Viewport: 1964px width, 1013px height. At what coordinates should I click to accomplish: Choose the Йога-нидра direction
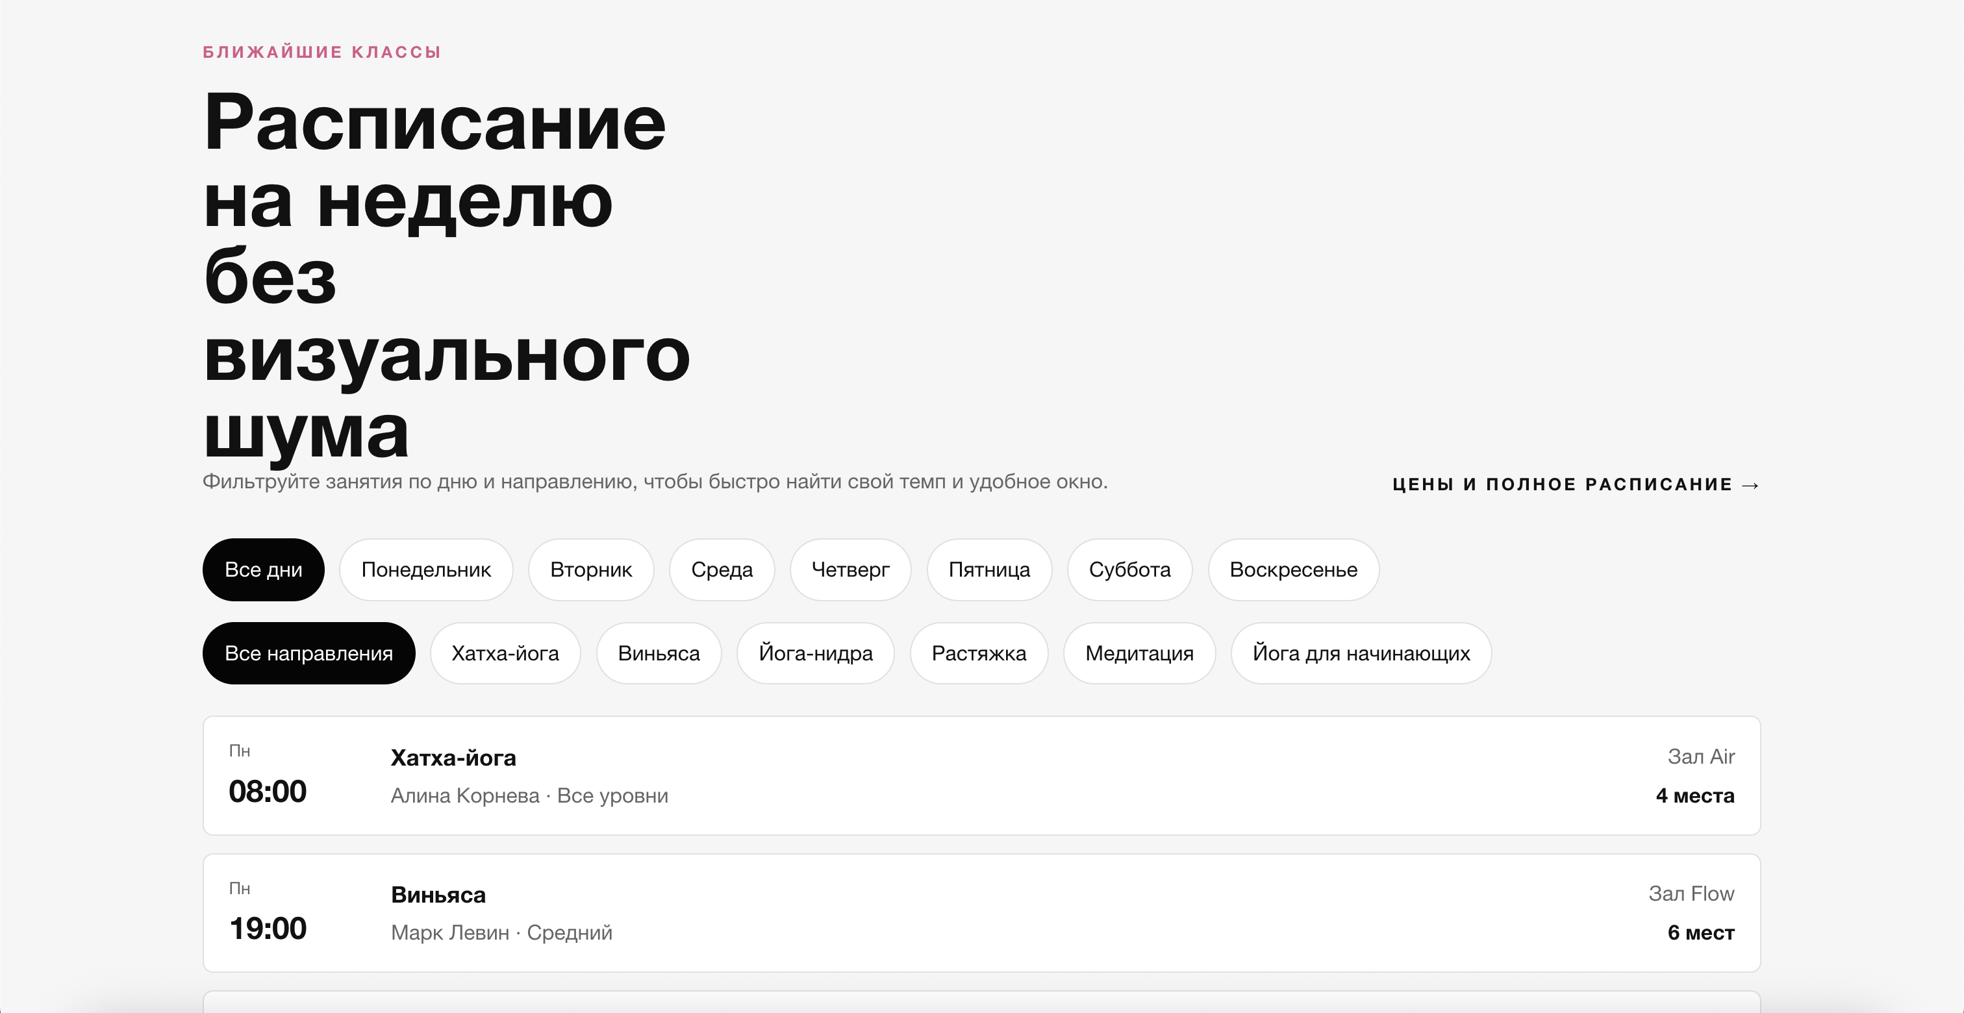[815, 653]
